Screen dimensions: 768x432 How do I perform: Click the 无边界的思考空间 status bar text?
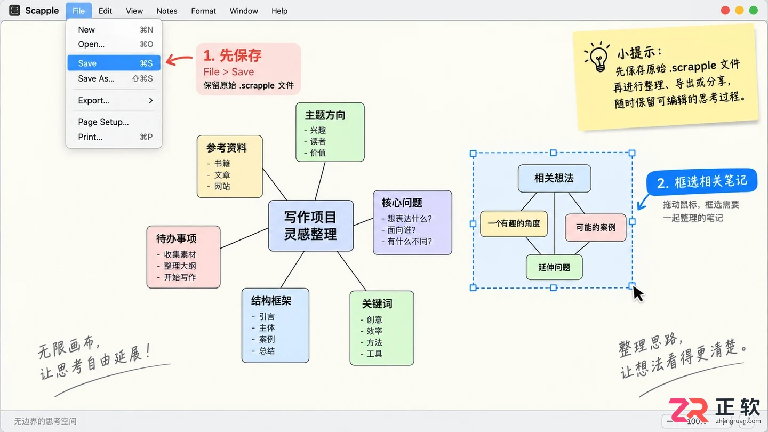point(45,421)
